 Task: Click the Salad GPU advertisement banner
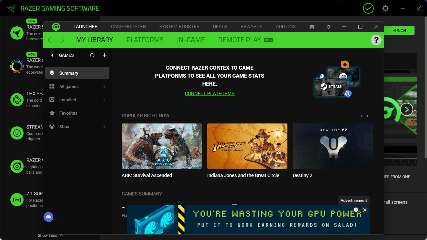click(x=248, y=220)
